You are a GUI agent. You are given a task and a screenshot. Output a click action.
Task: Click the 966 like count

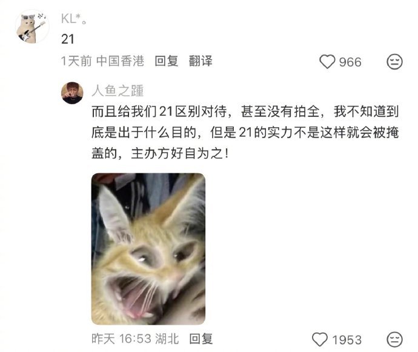[350, 62]
